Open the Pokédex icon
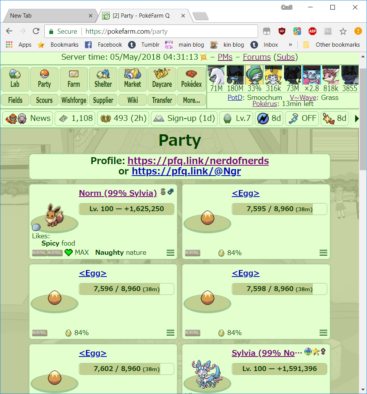Viewport: 367px width, 394px height. 191,79
